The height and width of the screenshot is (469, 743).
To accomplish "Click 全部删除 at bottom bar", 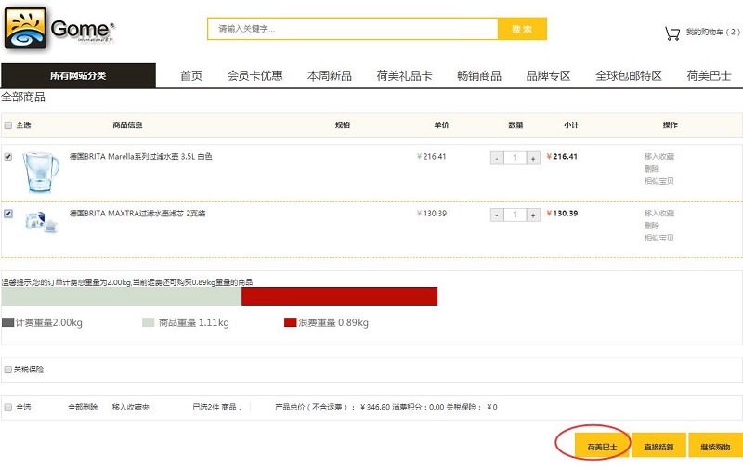I will point(83,407).
